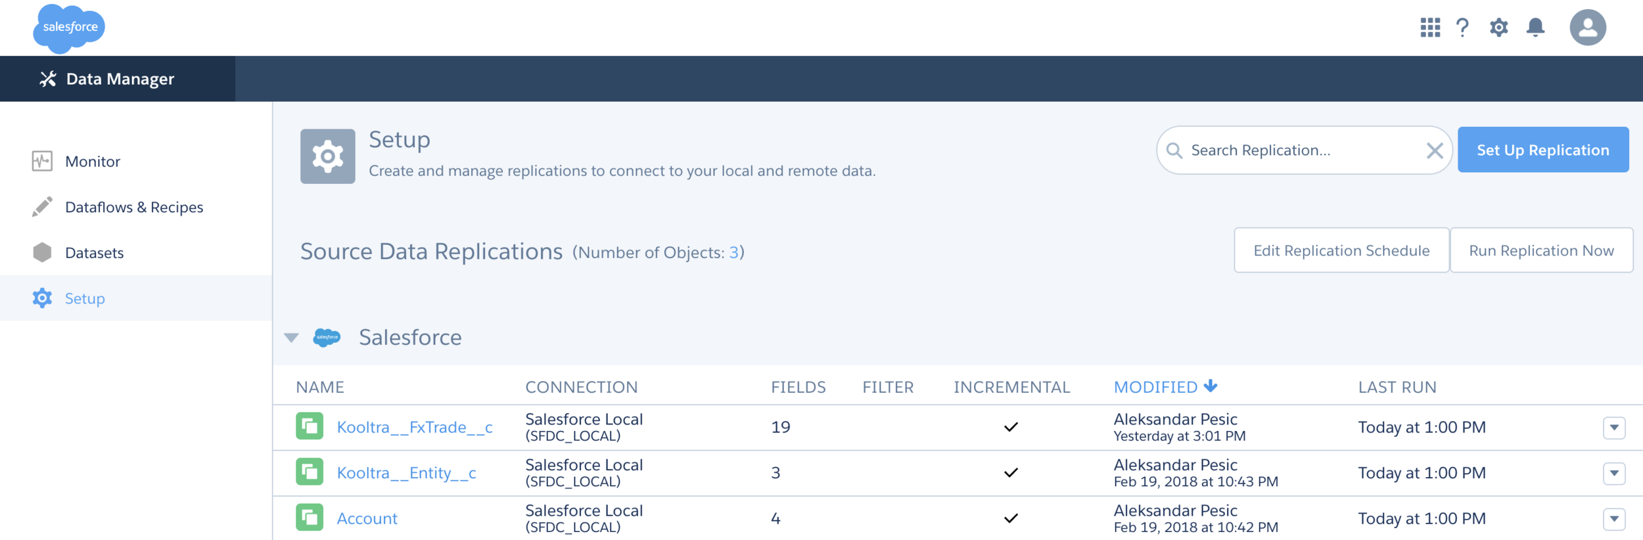Click the Salesforce cloud logo
This screenshot has height=540, width=1643.
[69, 28]
